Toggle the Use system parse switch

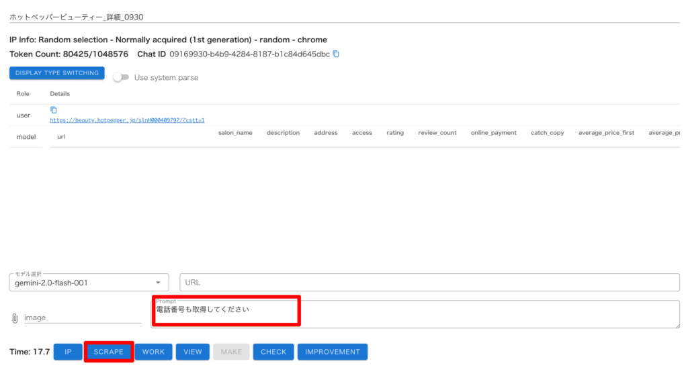pyautogui.click(x=121, y=77)
